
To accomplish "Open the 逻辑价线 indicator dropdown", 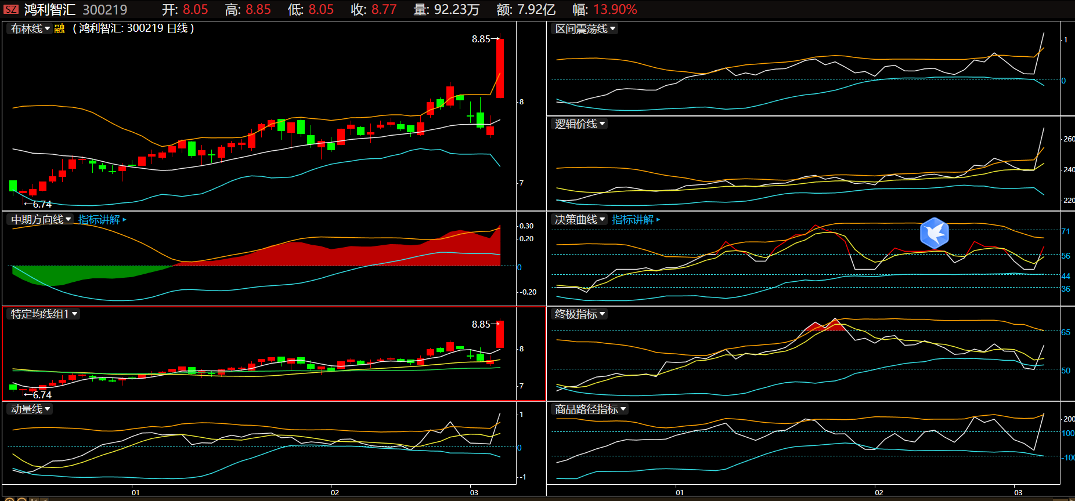I will pos(580,124).
